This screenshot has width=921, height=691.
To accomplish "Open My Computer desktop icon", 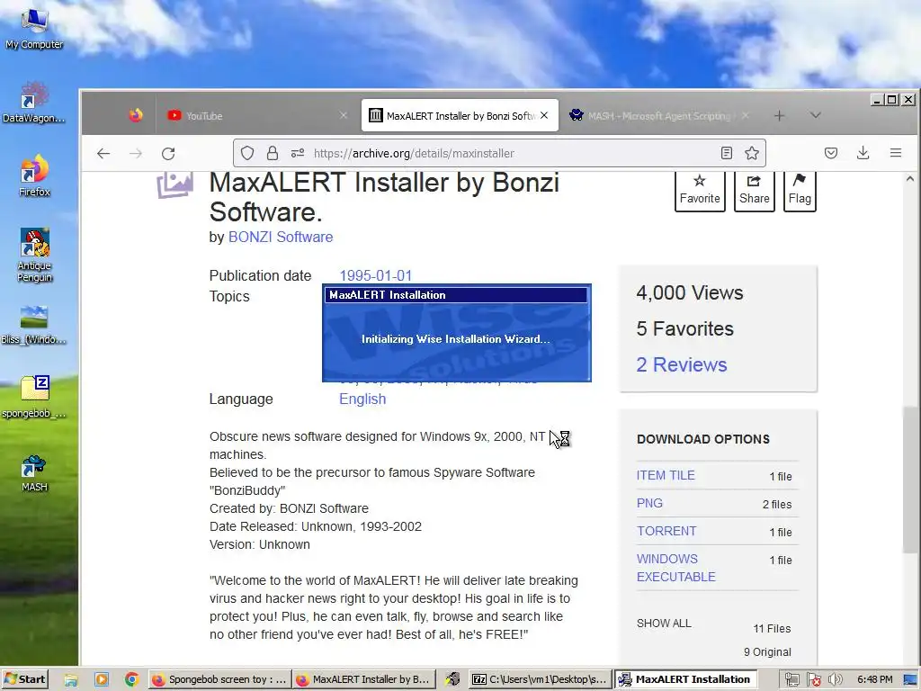I will (34, 28).
